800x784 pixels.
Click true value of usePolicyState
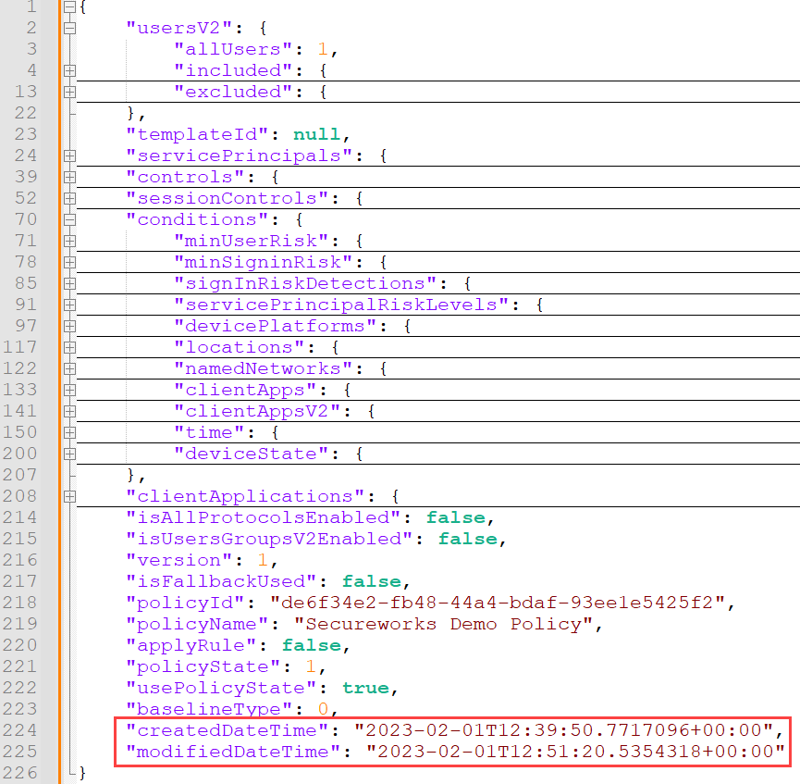coord(365,688)
